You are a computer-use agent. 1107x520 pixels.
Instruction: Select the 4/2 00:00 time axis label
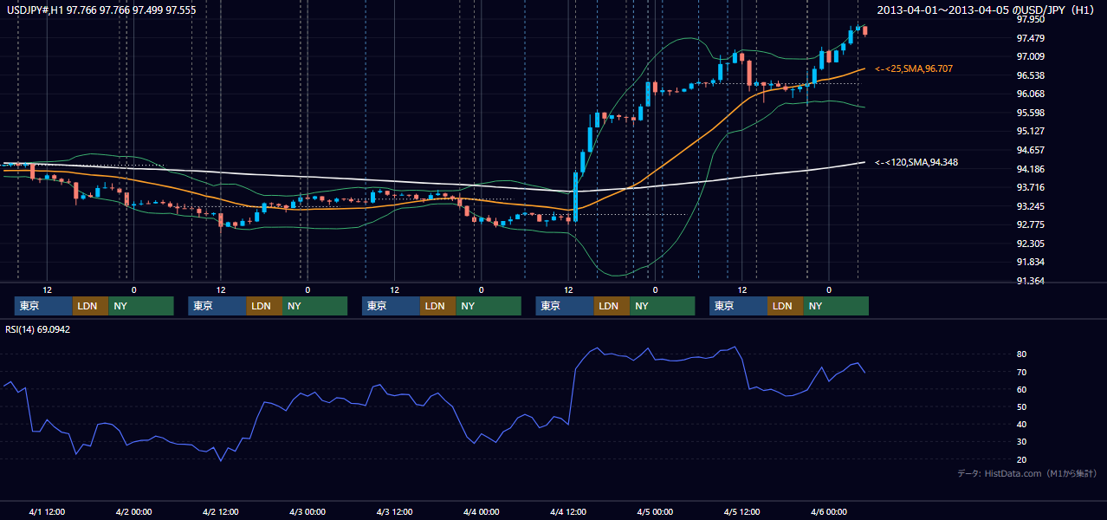[x=133, y=511]
